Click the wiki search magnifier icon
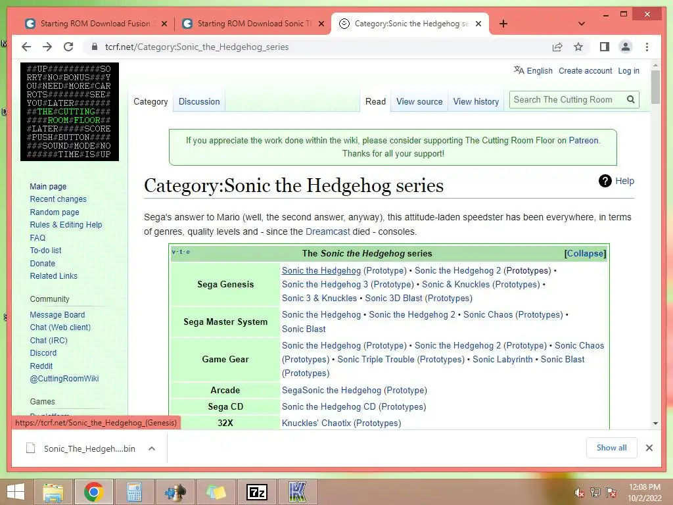673x505 pixels. pyautogui.click(x=630, y=100)
